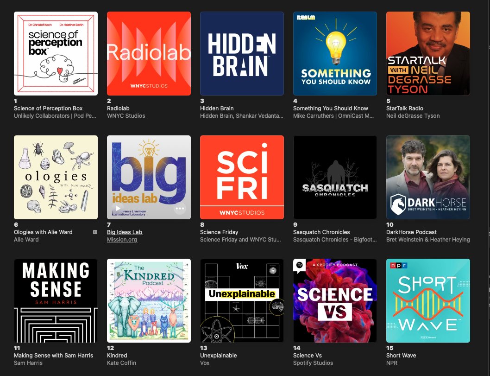Click Sam Harris publisher text

(28, 363)
